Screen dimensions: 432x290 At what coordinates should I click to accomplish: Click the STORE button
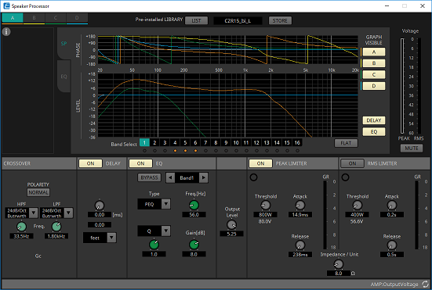[x=280, y=20]
